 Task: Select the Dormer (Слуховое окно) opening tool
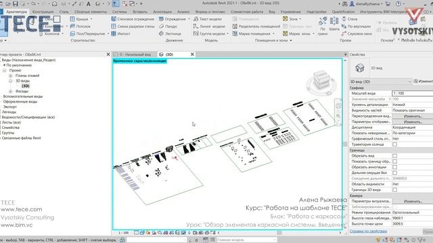coord(357,34)
